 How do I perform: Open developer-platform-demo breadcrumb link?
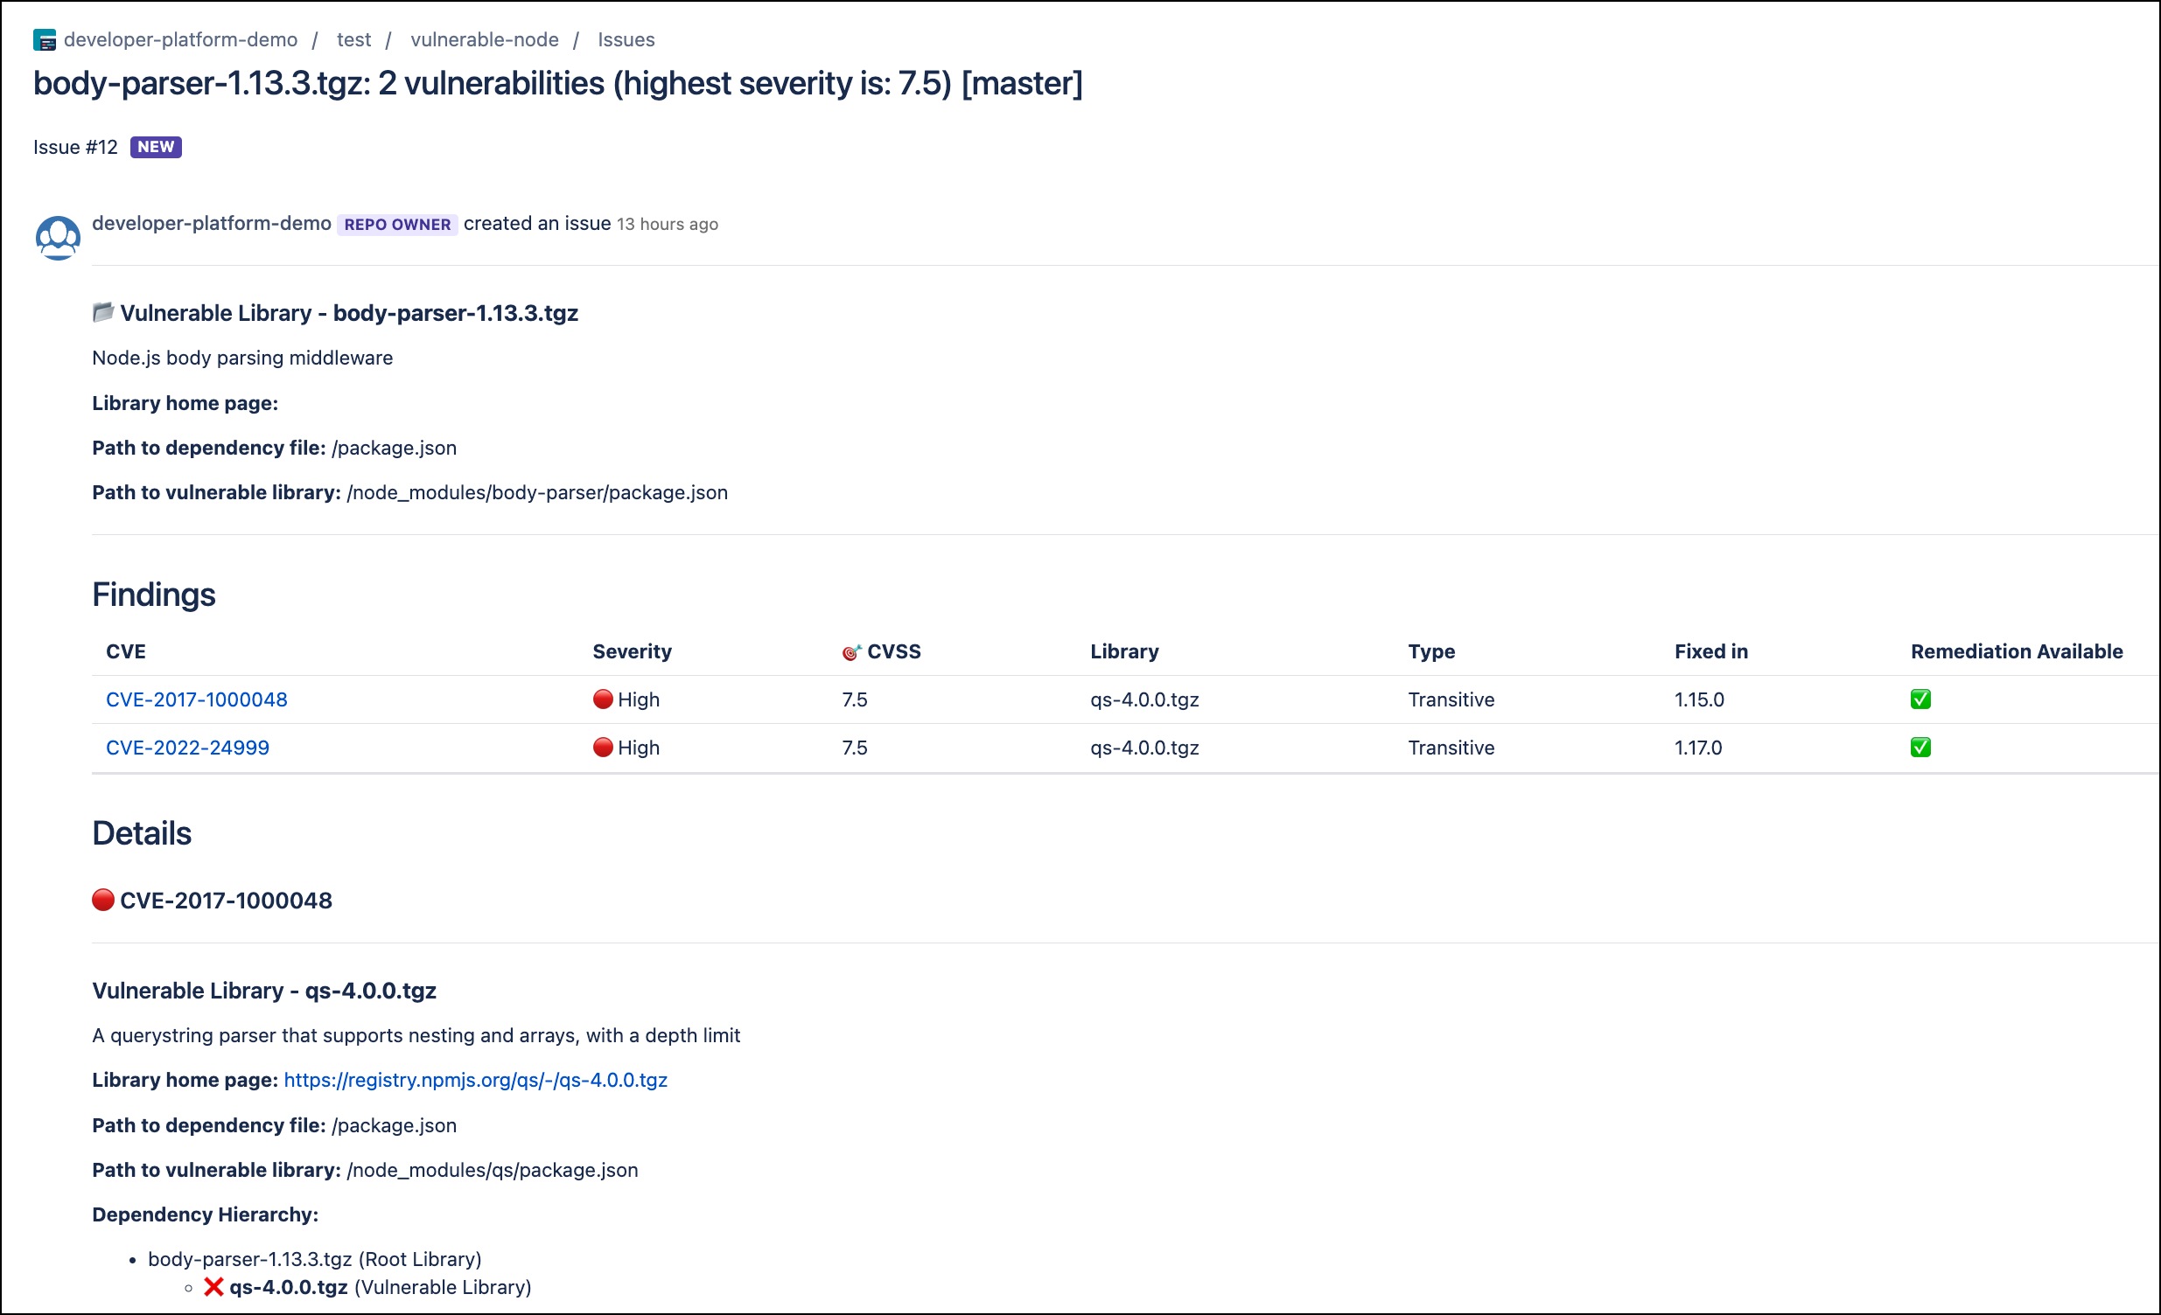click(x=181, y=40)
